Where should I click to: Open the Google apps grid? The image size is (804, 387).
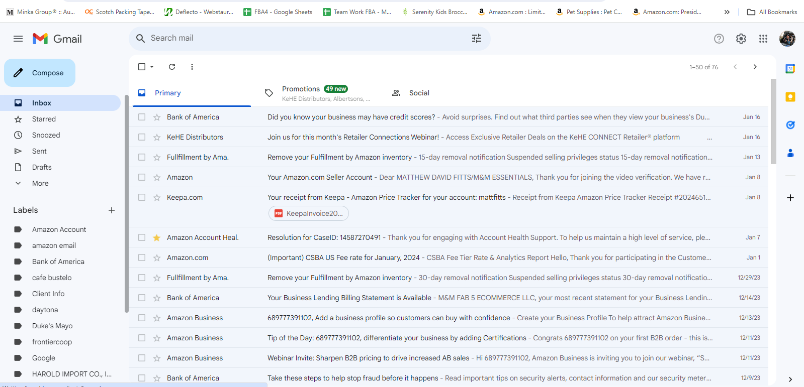tap(763, 39)
